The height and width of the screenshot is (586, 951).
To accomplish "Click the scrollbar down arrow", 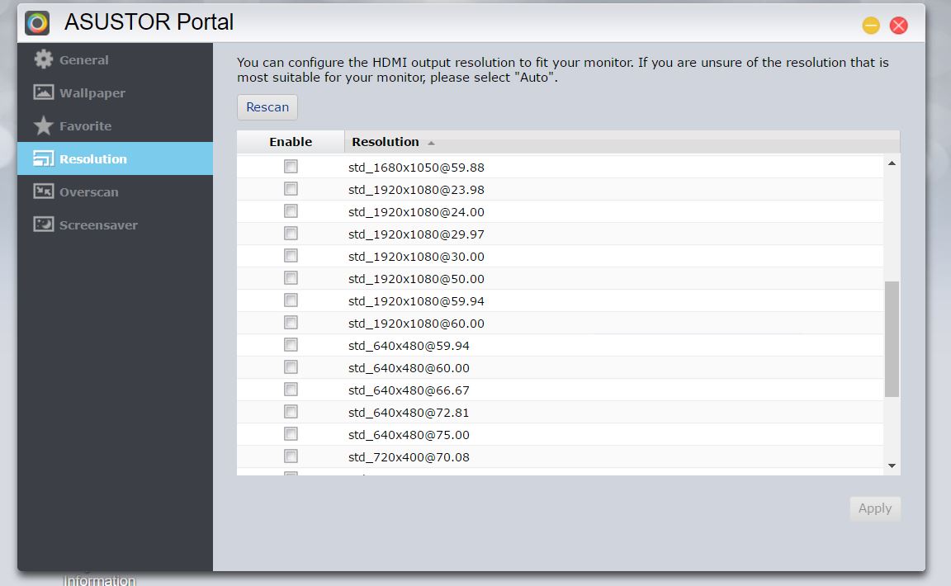I will click(892, 465).
